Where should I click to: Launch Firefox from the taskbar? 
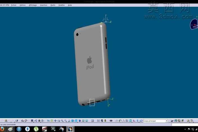tap(2, 129)
